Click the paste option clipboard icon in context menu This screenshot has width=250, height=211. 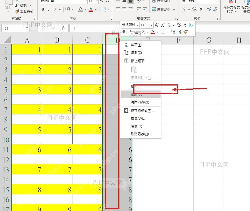[134, 69]
